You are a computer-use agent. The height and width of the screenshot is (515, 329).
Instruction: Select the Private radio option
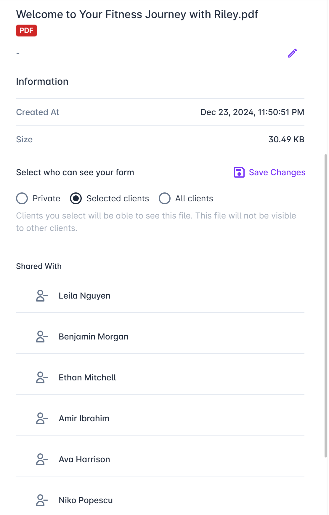tap(22, 198)
